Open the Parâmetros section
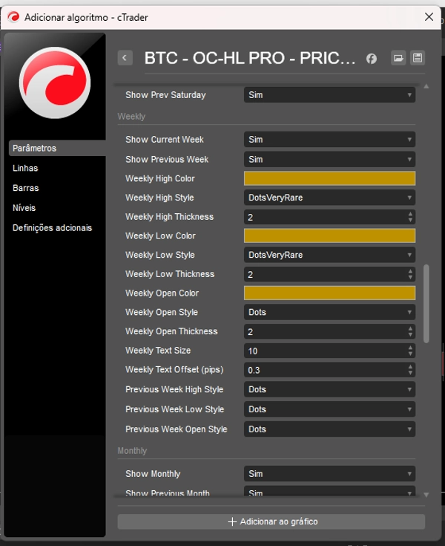 (57, 148)
